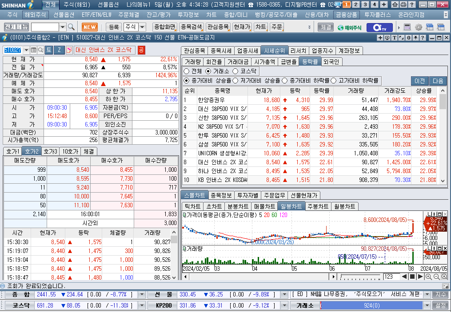451x312 pixels.
Task: Adjust the chart candle count slider
Action: (x=360, y=276)
